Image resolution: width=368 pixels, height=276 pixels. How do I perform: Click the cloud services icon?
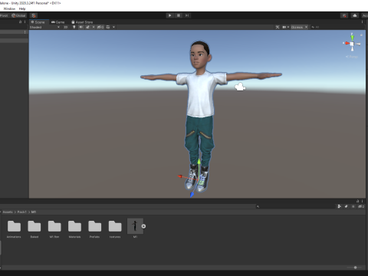click(355, 15)
